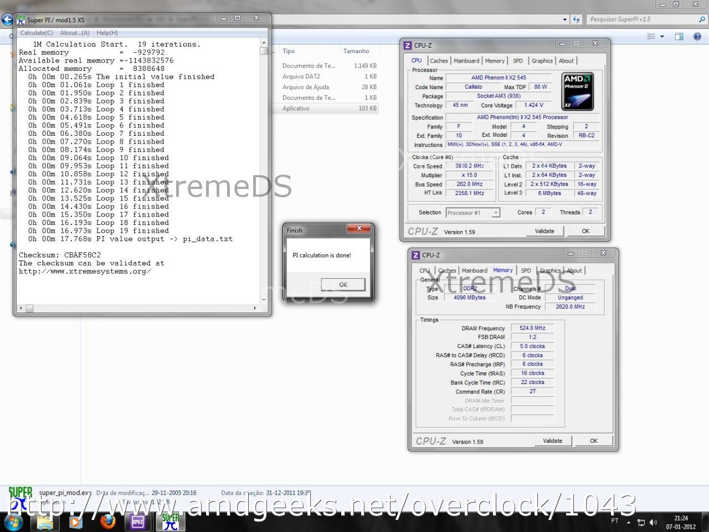Click the AMD Phenom II processor logo

[x=578, y=92]
